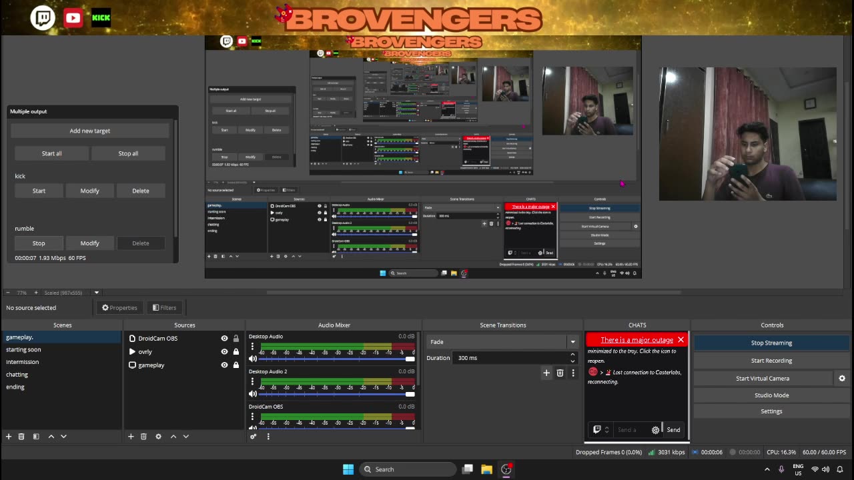The width and height of the screenshot is (854, 480).
Task: Open chat platform selector next to Twitch icon
Action: pos(606,430)
